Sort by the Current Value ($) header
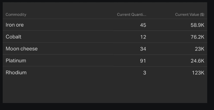Image resolution: width=214 pixels, height=110 pixels. [189, 14]
